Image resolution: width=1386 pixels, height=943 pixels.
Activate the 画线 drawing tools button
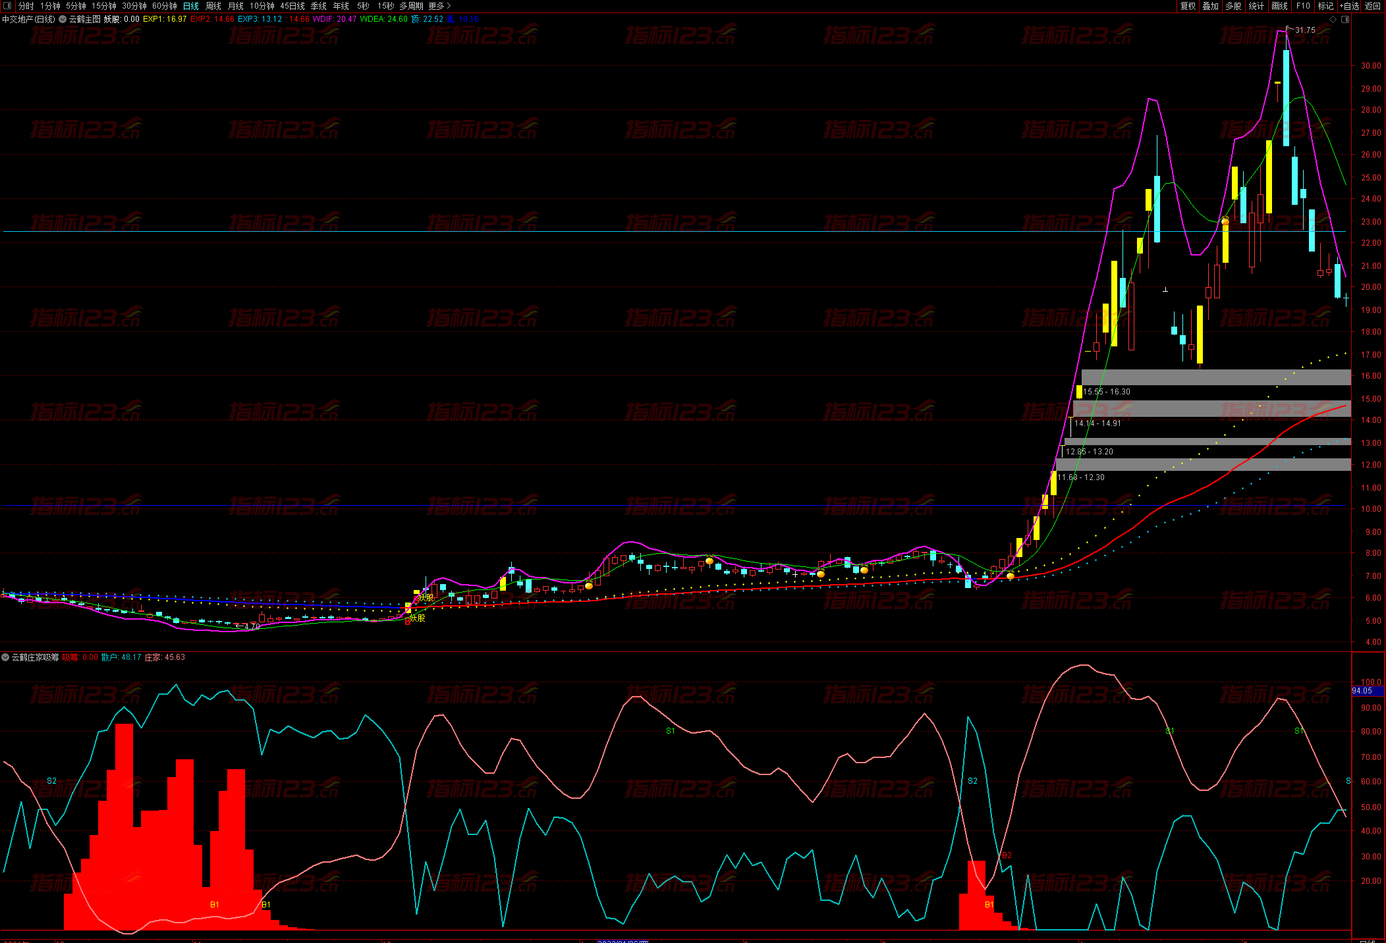1280,6
